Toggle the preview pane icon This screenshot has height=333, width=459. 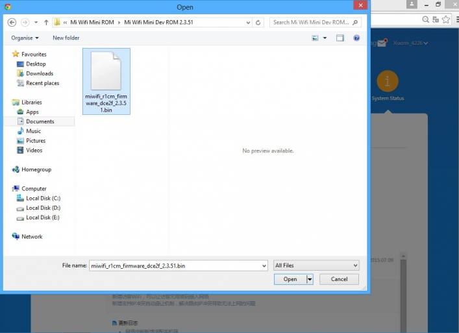tap(340, 38)
